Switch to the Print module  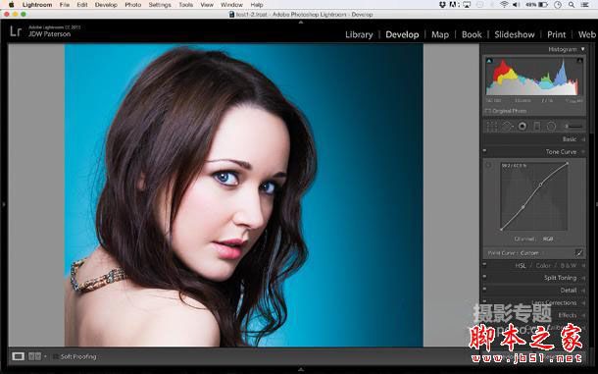[557, 34]
